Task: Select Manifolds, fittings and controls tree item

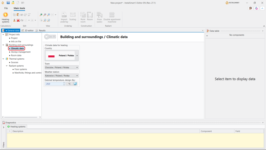Action: 28,73
